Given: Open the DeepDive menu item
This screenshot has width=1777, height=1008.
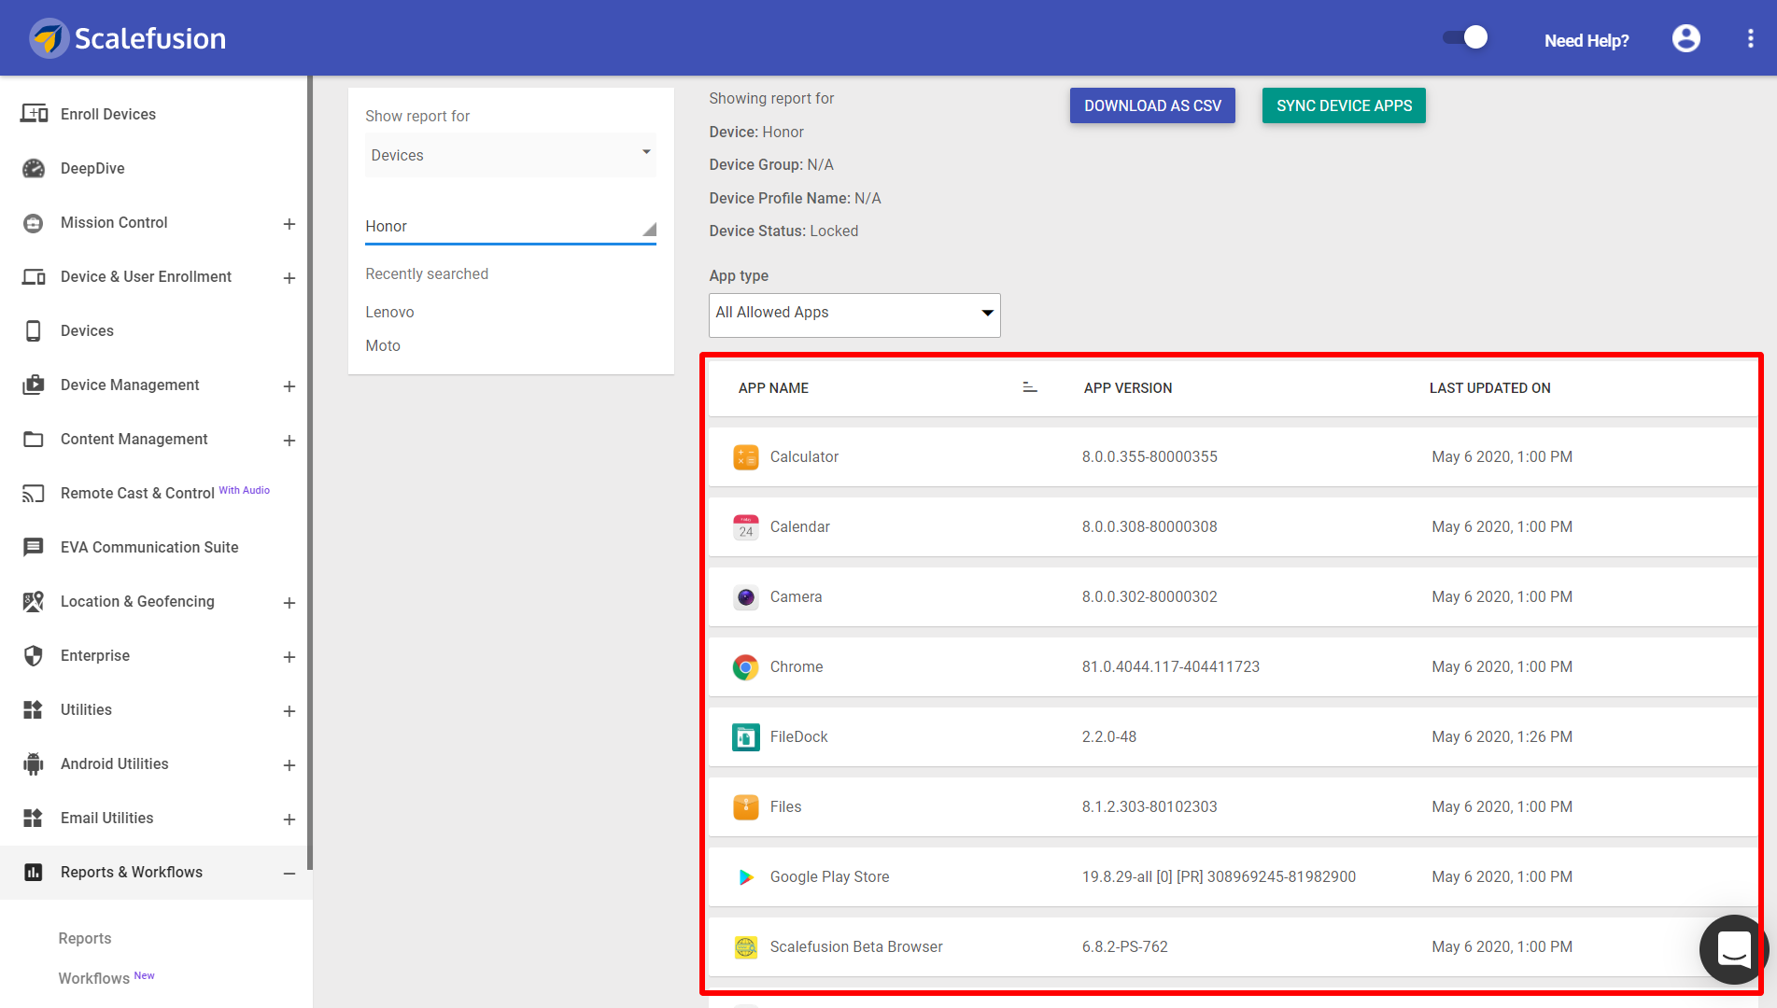Looking at the screenshot, I should pos(92,168).
